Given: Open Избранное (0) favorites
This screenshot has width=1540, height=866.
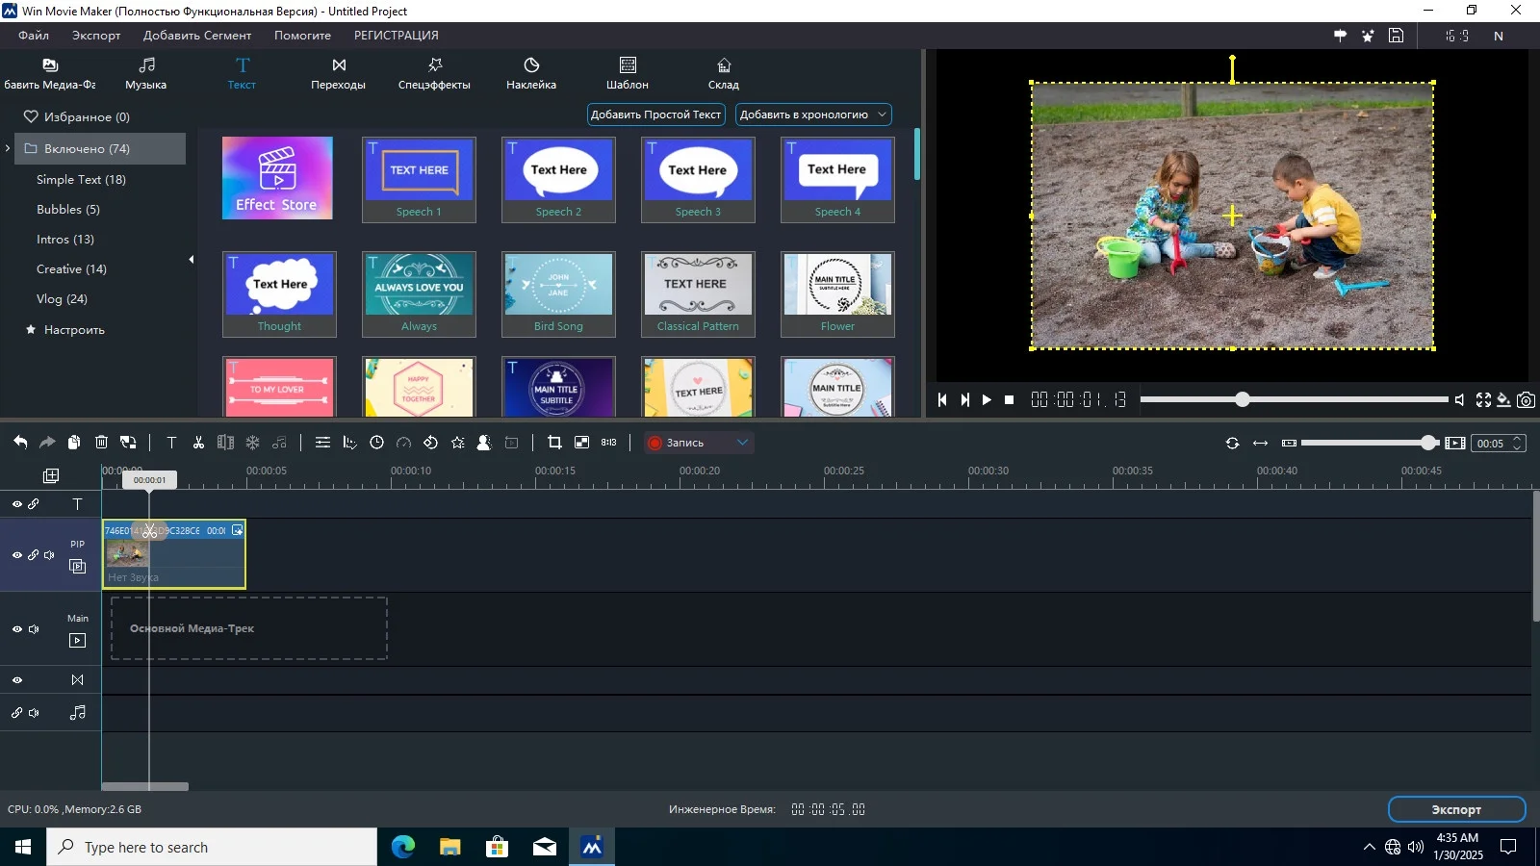Looking at the screenshot, I should (77, 117).
